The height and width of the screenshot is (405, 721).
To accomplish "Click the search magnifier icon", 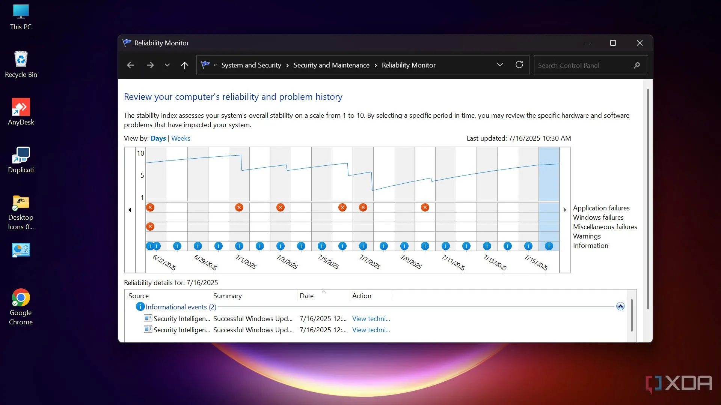I will [637, 65].
